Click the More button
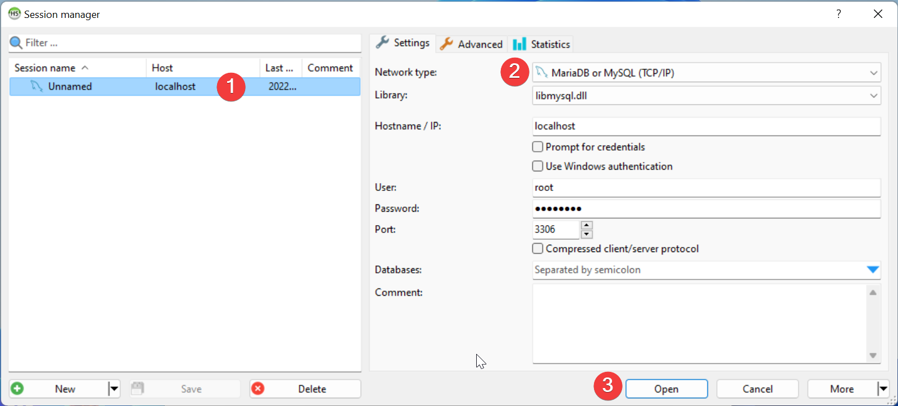This screenshot has height=406, width=898. pyautogui.click(x=842, y=389)
